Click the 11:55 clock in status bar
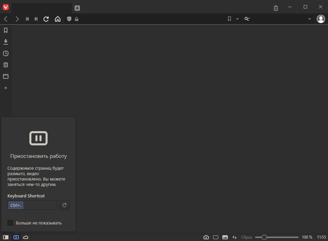The width and height of the screenshot is (328, 241). click(321, 237)
